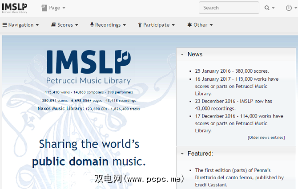The height and width of the screenshot is (189, 298).
Task: Expand the Scores dropdown caret
Action: click(77, 25)
